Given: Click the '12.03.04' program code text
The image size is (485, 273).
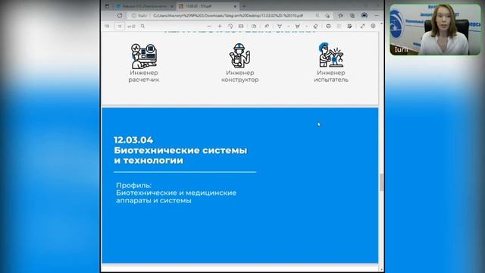Looking at the screenshot, I should (133, 140).
